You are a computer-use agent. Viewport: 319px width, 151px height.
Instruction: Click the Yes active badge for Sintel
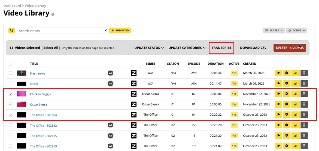(234, 83)
